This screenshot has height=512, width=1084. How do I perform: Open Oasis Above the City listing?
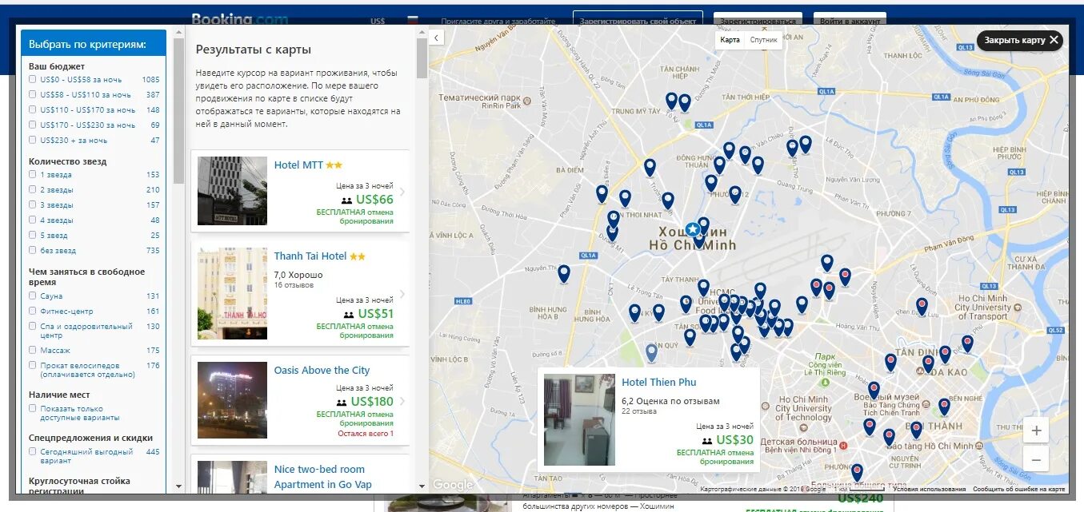pos(322,371)
